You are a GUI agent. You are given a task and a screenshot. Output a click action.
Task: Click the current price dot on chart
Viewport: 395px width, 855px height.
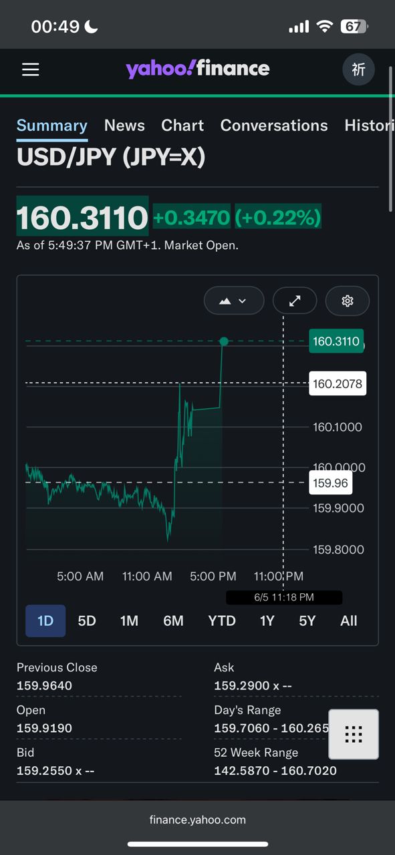tap(224, 341)
